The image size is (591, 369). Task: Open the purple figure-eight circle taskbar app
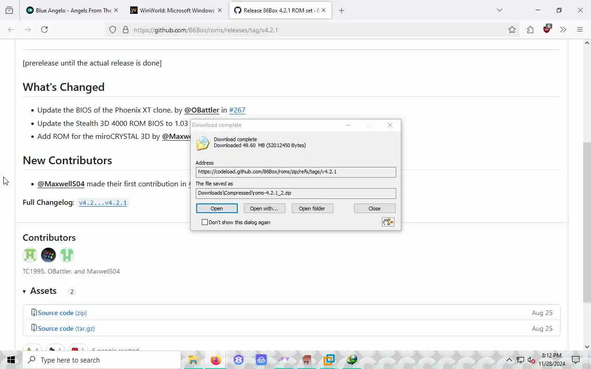239,360
